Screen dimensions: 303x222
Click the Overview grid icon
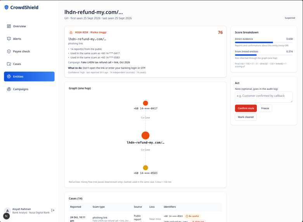pyautogui.click(x=9, y=26)
